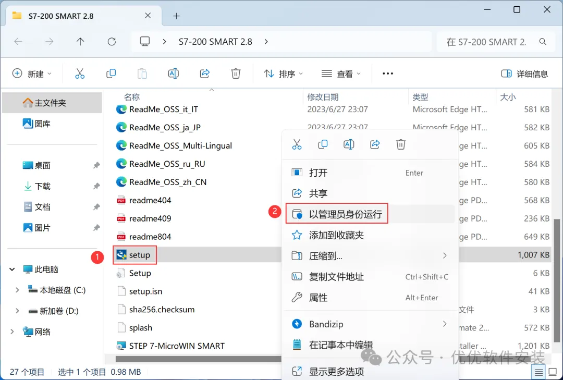Click the search box for S7-200 SMART 2.8
The width and height of the screenshot is (563, 380).
[497, 42]
